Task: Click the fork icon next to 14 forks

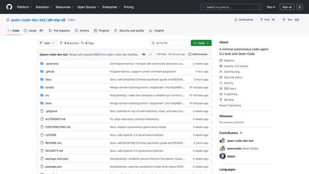Action: pyautogui.click(x=221, y=100)
